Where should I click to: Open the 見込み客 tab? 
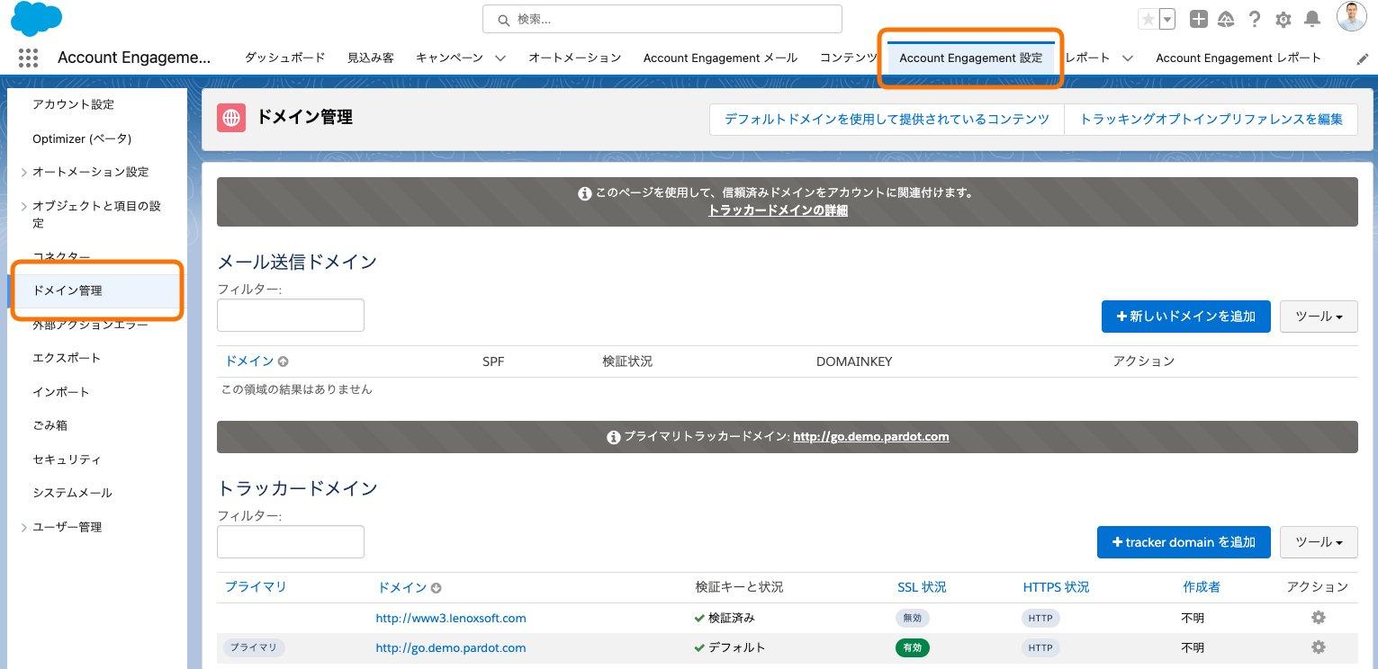370,58
